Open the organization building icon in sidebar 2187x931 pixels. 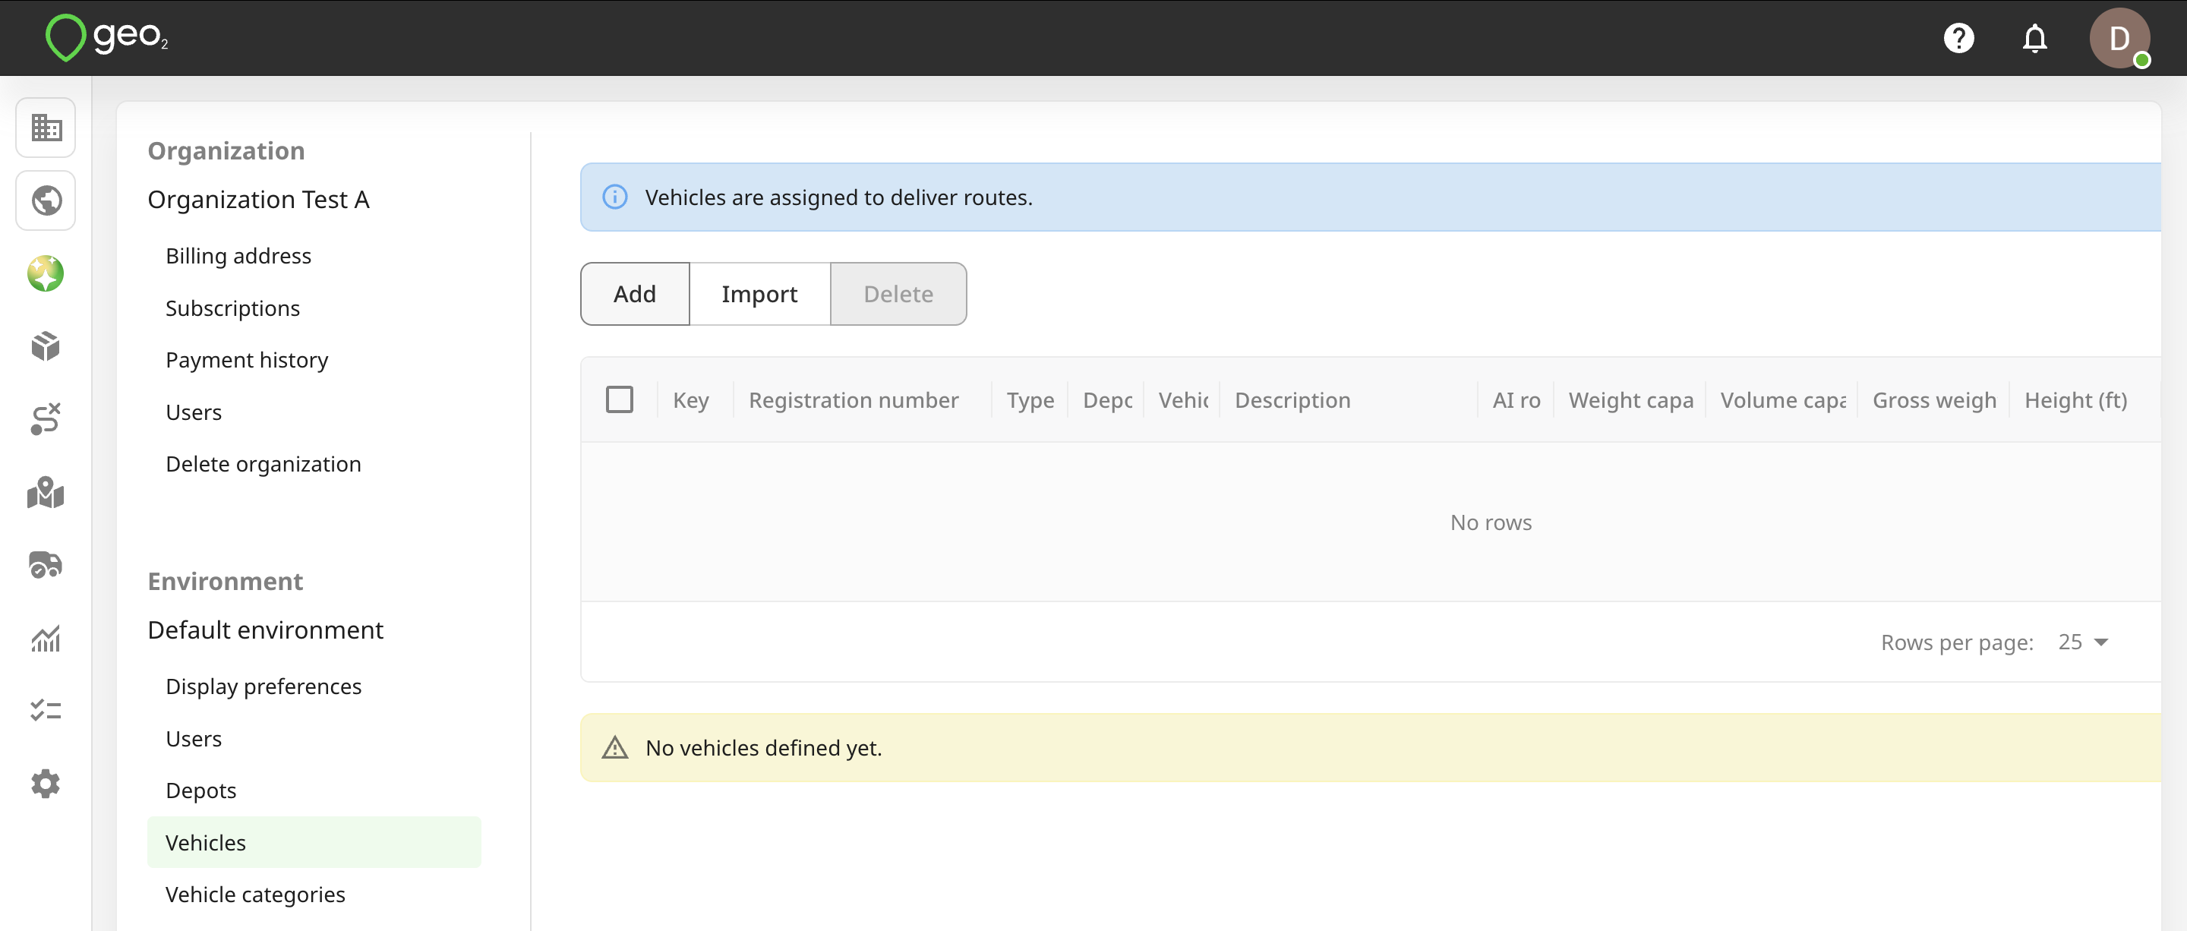pyautogui.click(x=46, y=128)
